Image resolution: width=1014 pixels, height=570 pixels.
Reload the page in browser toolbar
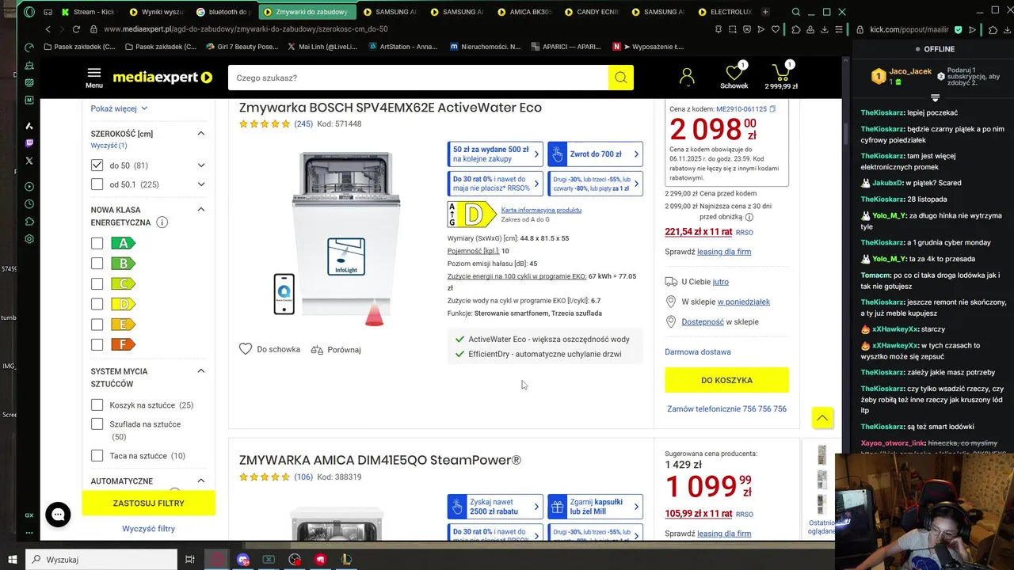(76, 29)
